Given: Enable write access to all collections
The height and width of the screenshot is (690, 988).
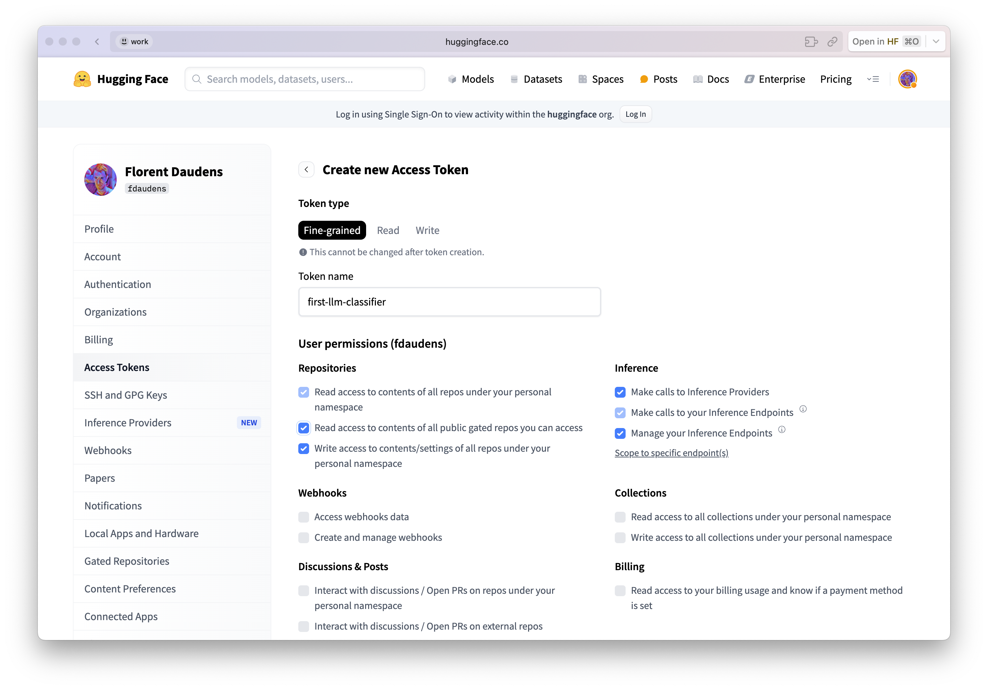Looking at the screenshot, I should tap(620, 538).
